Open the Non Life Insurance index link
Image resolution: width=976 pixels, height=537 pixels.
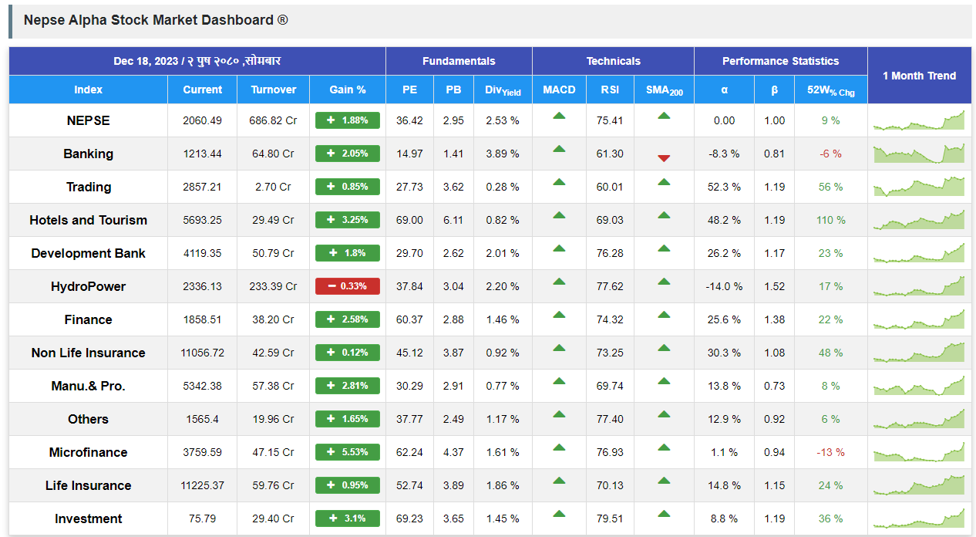pyautogui.click(x=89, y=353)
